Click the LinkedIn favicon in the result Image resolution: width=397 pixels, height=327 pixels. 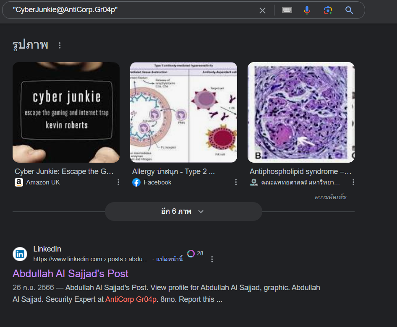(20, 254)
